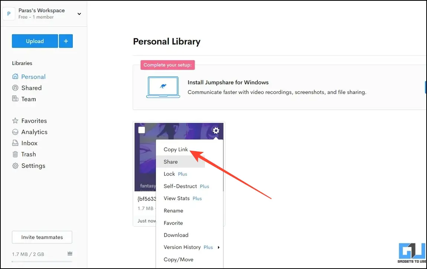Choose Rename in the context menu
This screenshot has height=269, width=427.
[173, 211]
